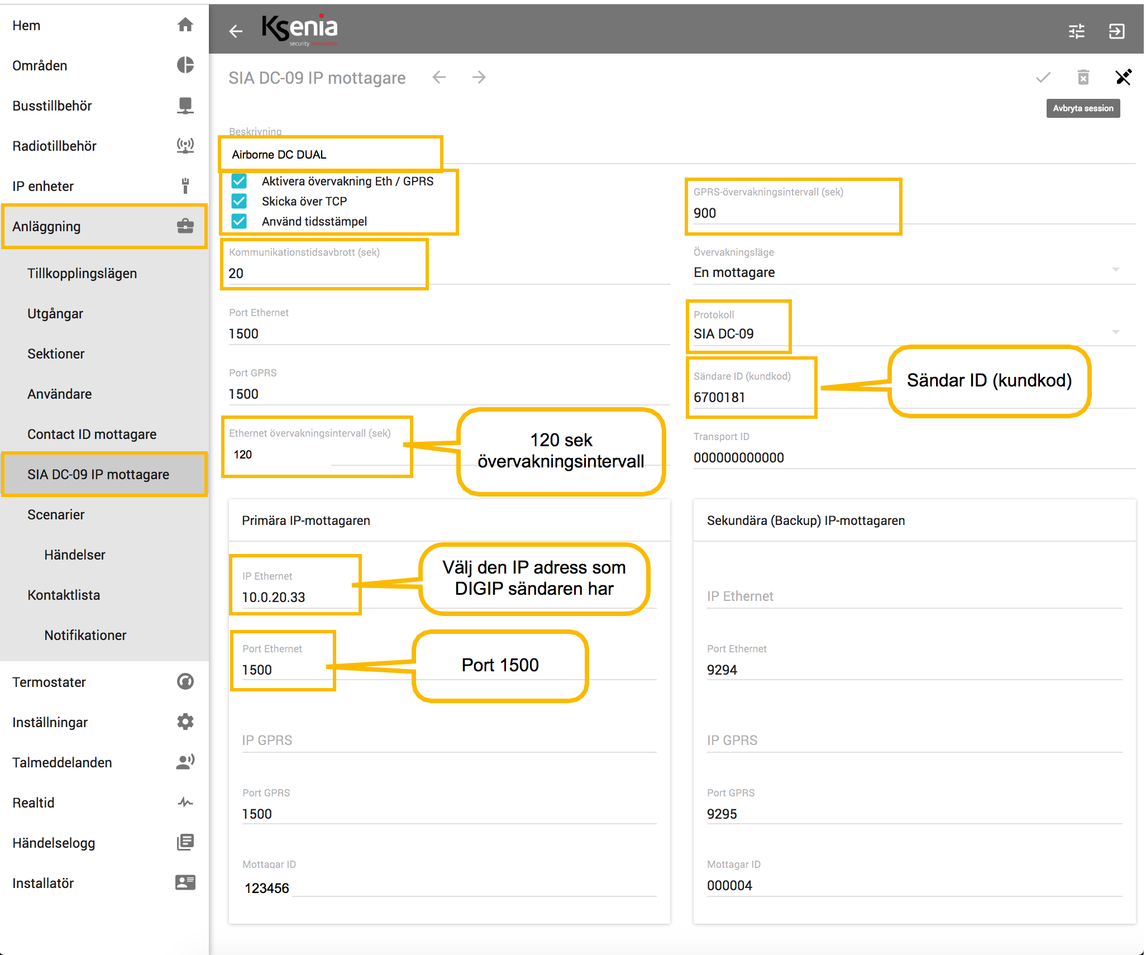
Task: Click the Radiotillbehör antenna icon
Action: pyautogui.click(x=185, y=146)
